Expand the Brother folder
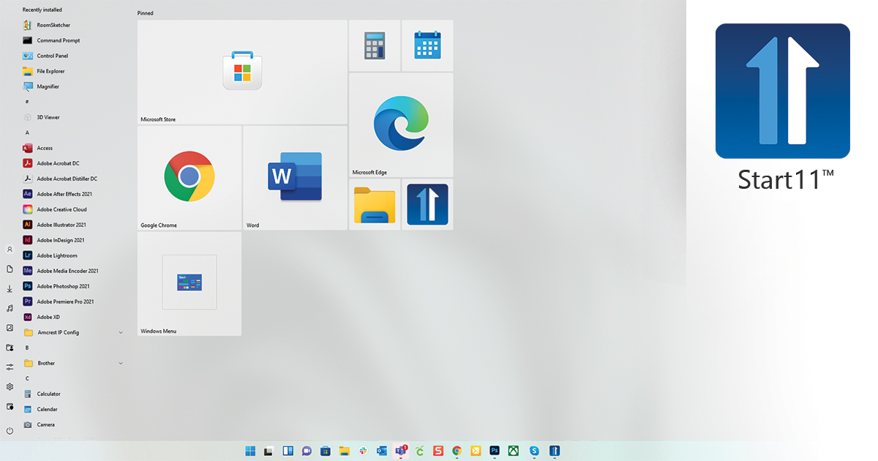The width and height of the screenshot is (878, 461). pyautogui.click(x=73, y=363)
